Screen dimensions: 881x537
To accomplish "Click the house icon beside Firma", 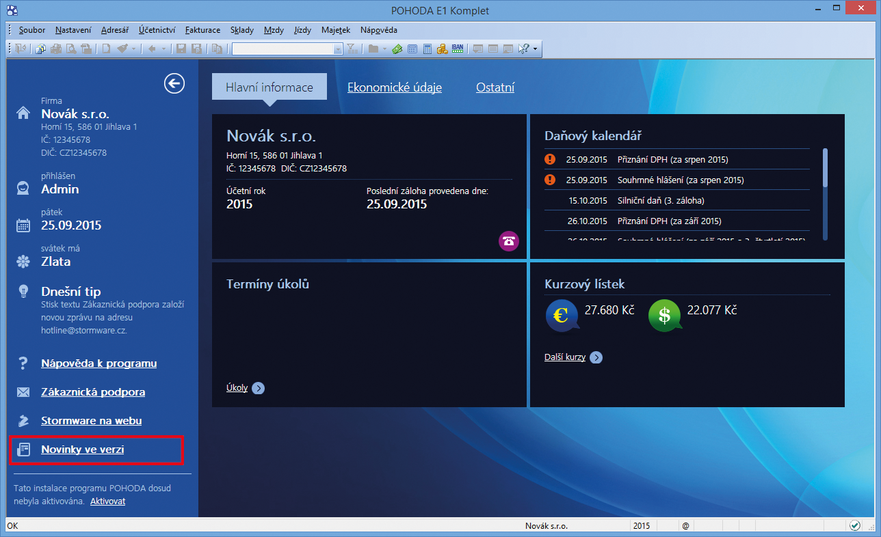I will (x=23, y=113).
